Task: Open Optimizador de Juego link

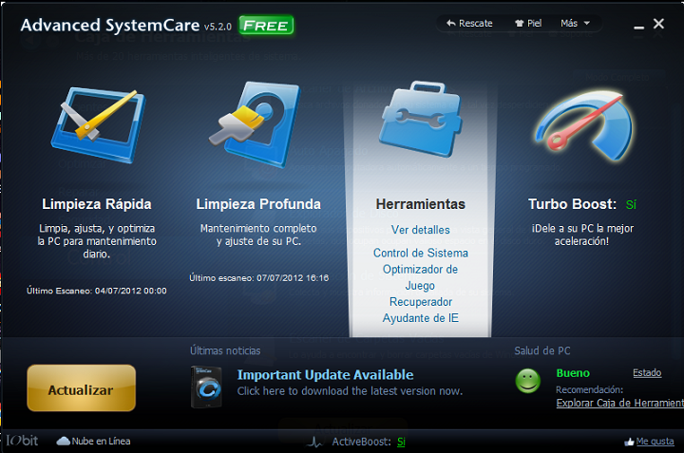Action: coord(420,277)
